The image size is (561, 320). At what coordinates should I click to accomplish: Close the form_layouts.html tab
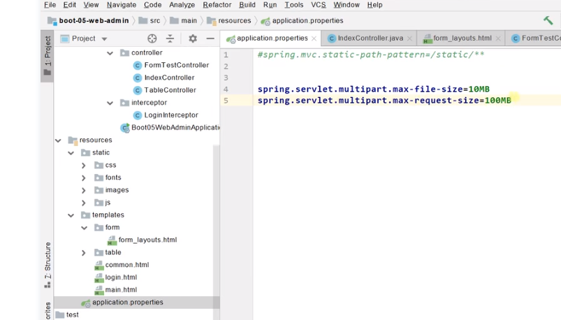(498, 38)
